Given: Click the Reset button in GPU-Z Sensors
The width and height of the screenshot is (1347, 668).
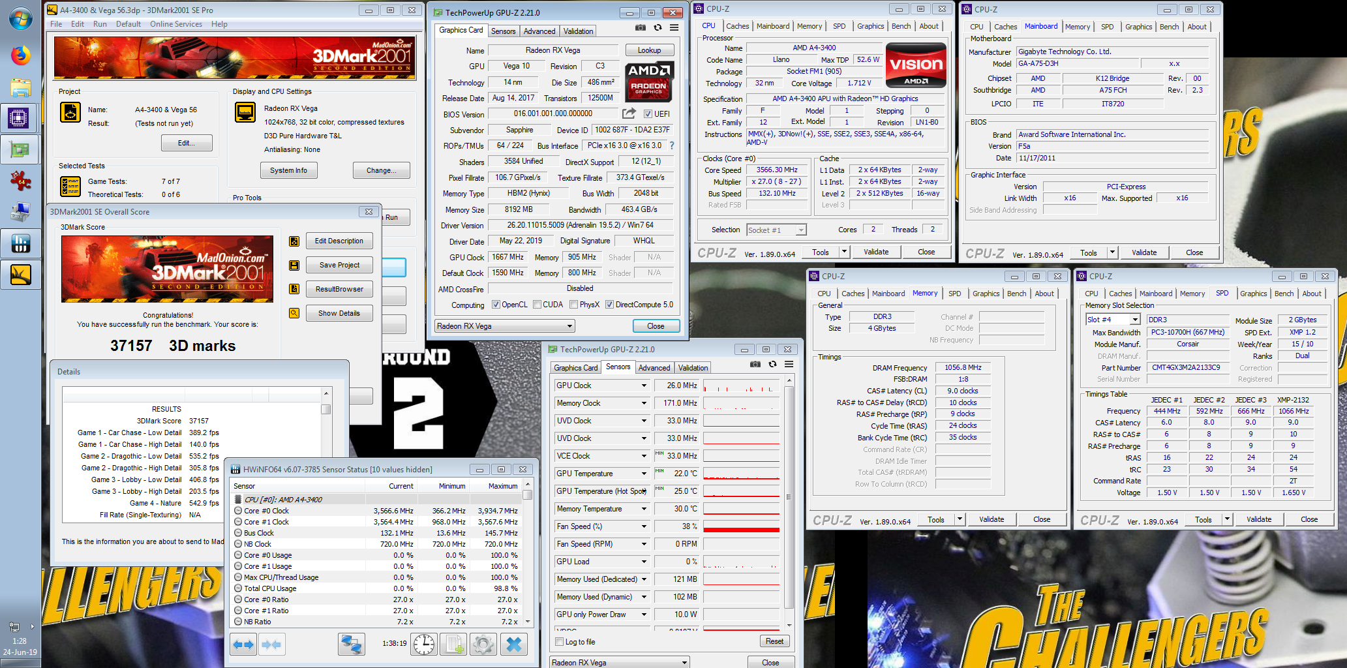Looking at the screenshot, I should click(x=774, y=641).
